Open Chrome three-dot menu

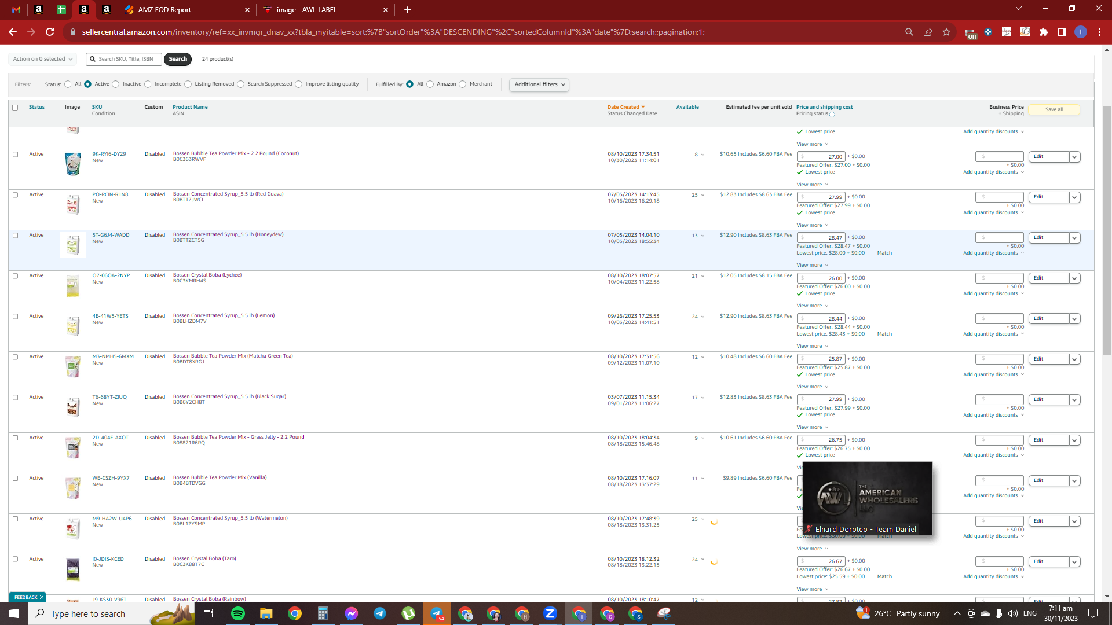click(1099, 32)
